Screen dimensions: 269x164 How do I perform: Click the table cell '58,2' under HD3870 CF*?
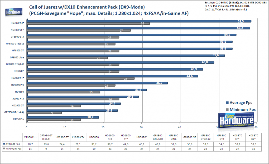[238, 144]
